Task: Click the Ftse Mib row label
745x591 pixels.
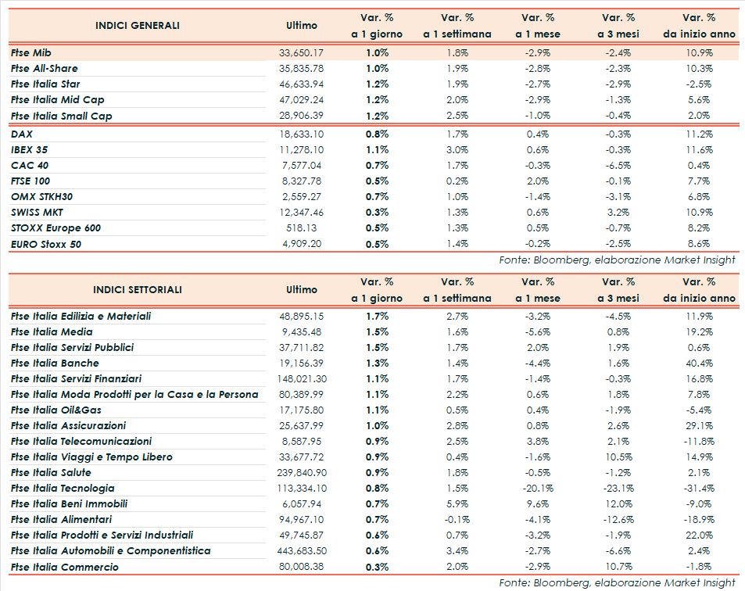Action: click(x=33, y=52)
